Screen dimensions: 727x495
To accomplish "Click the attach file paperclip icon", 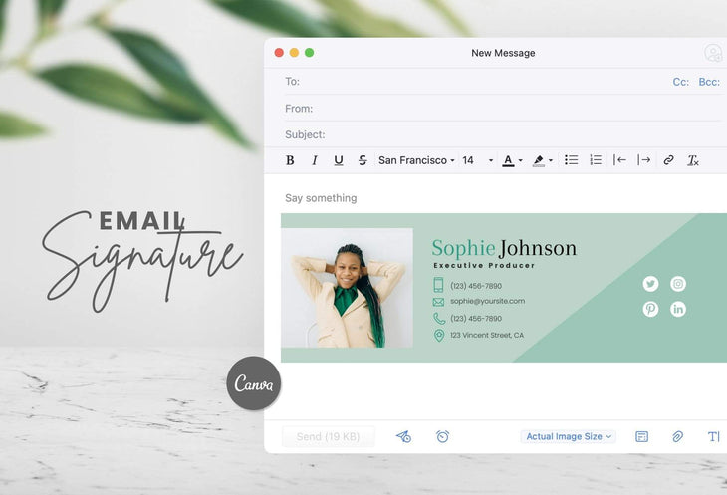I will pyautogui.click(x=677, y=436).
